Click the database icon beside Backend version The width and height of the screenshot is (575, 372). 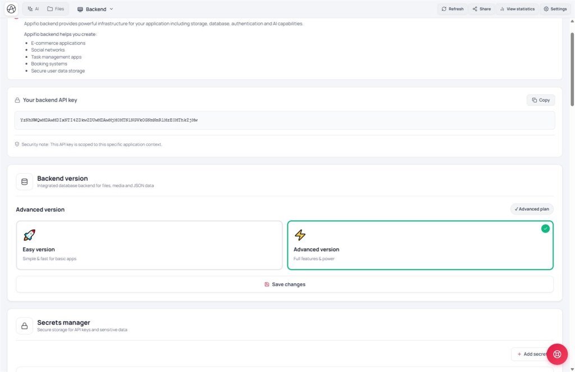(x=25, y=182)
